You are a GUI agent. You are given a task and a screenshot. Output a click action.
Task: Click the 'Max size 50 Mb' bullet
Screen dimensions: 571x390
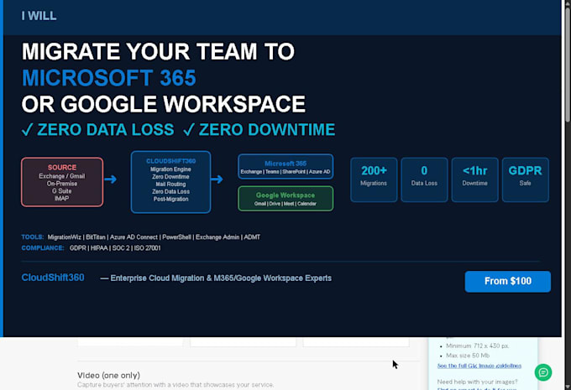tap(468, 356)
